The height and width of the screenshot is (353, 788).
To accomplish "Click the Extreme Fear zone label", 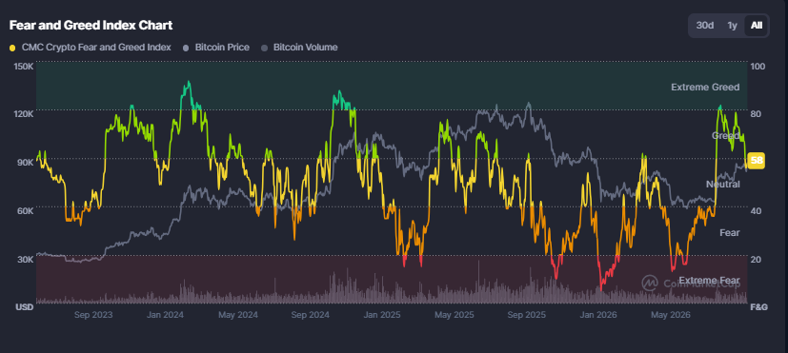I will 709,280.
